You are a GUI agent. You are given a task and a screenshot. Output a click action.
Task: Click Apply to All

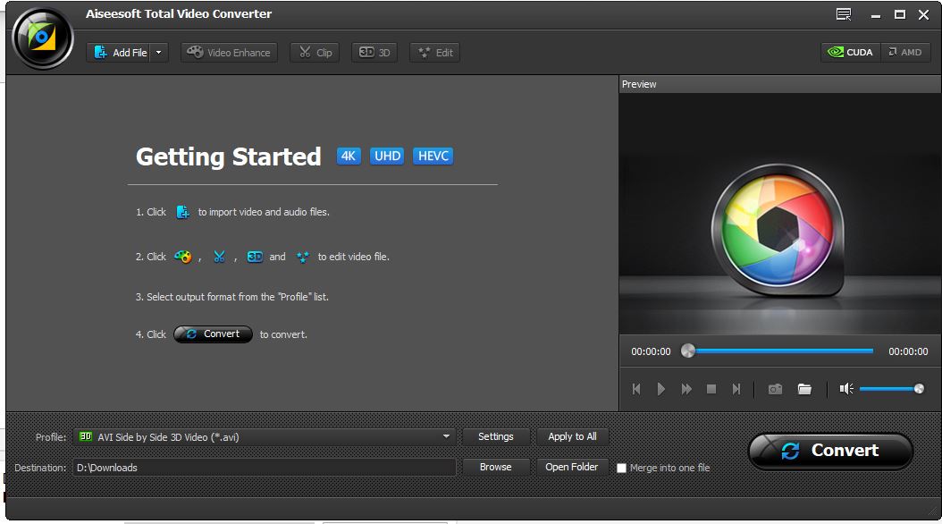572,437
